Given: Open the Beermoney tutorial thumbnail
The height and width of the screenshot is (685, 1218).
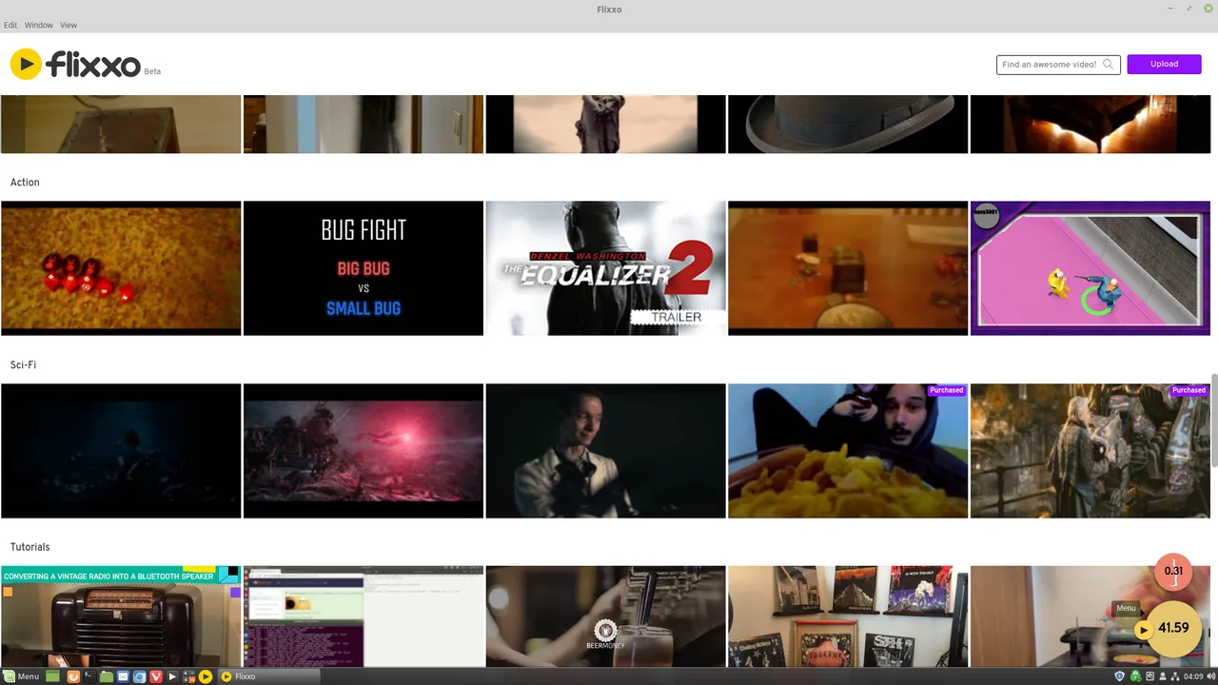Looking at the screenshot, I should point(605,616).
